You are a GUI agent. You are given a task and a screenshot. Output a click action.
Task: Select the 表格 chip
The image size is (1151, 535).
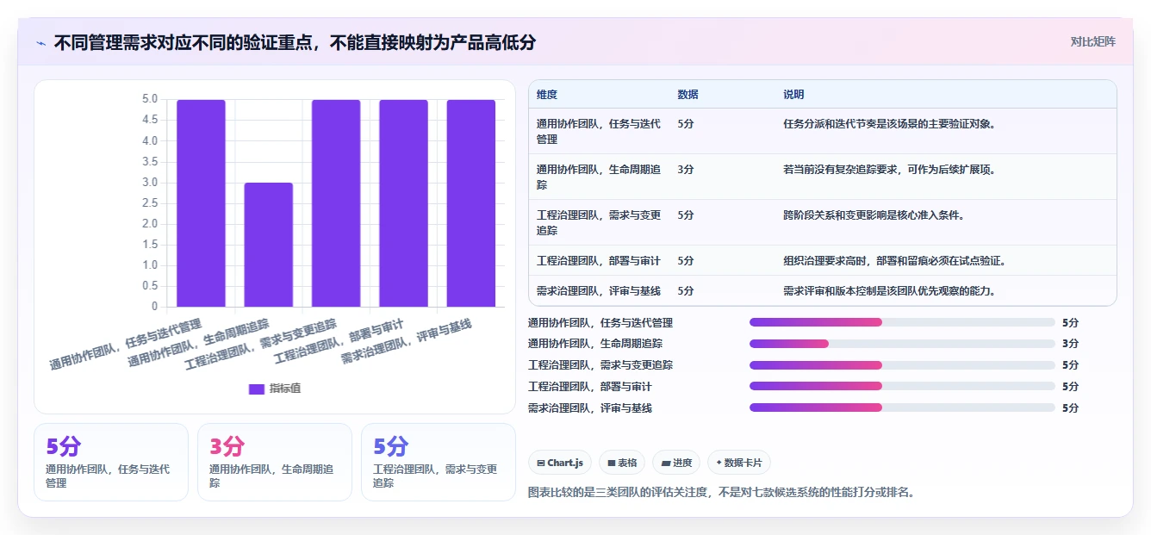tap(622, 463)
